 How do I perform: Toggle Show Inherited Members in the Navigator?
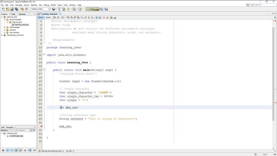[x=3, y=150]
